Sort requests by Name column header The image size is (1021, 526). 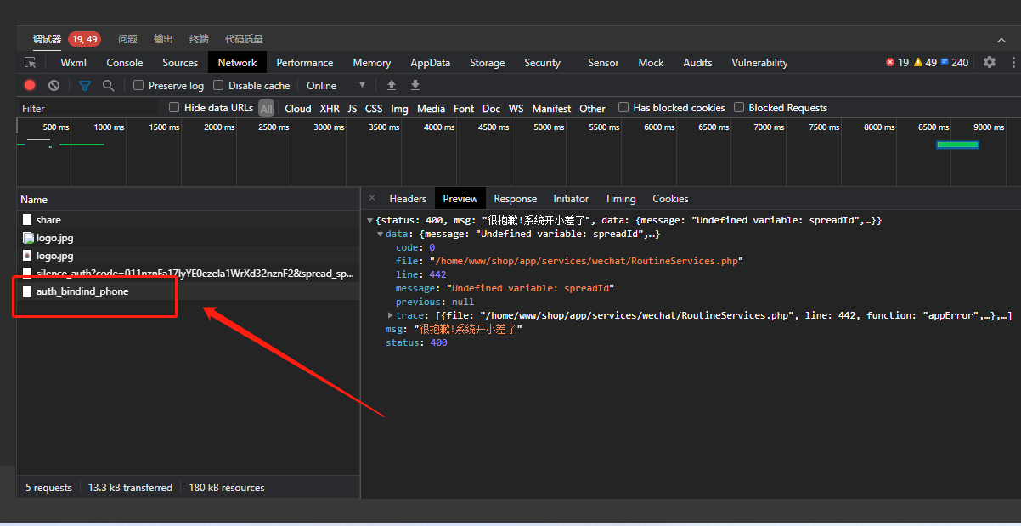[x=188, y=199]
